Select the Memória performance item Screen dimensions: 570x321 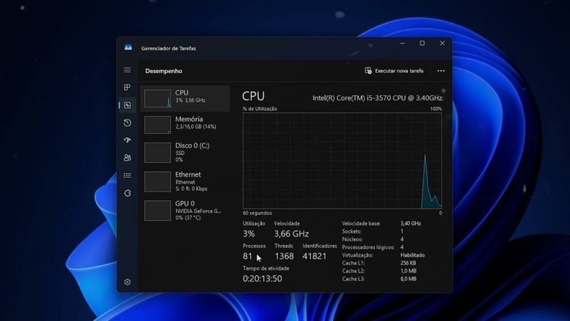point(185,125)
